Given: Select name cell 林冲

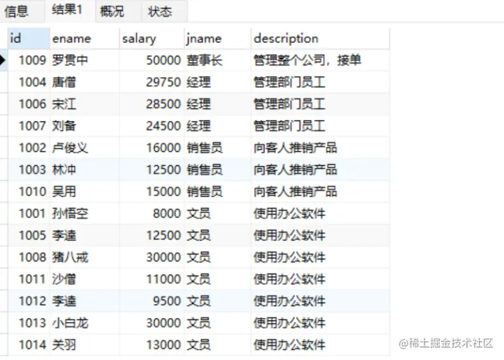Looking at the screenshot, I should (x=85, y=169).
